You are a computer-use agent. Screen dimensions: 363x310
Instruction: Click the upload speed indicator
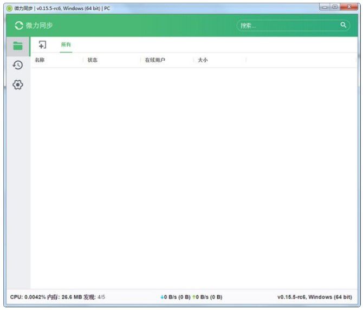click(207, 297)
